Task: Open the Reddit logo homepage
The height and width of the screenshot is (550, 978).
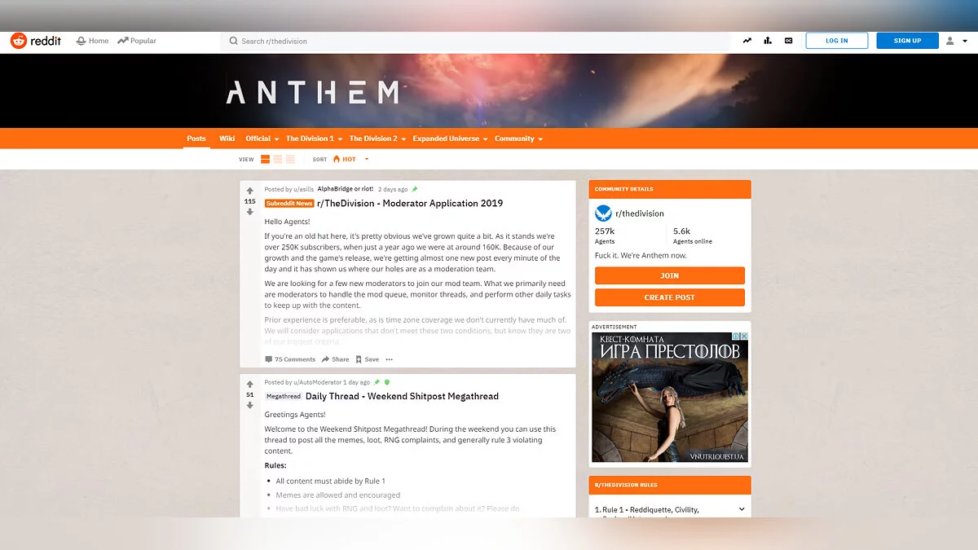Action: 35,41
